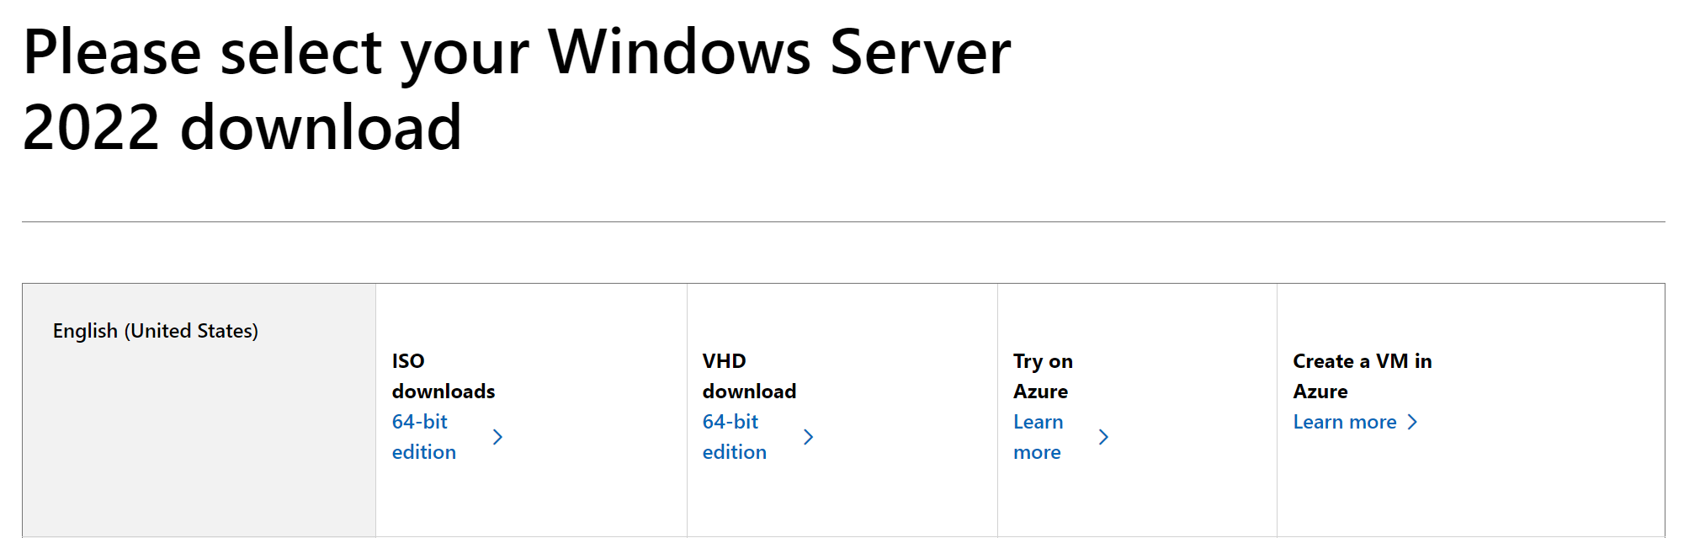1684x538 pixels.
Task: Open the VHD download 64-bit edition link
Action: [x=734, y=436]
